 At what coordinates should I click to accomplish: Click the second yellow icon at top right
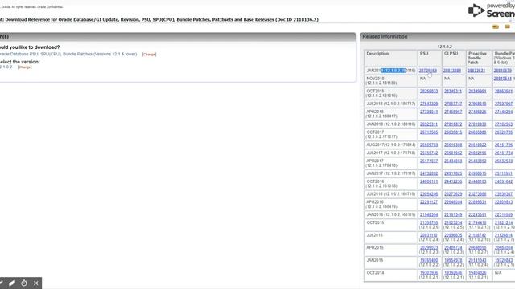click(x=508, y=26)
